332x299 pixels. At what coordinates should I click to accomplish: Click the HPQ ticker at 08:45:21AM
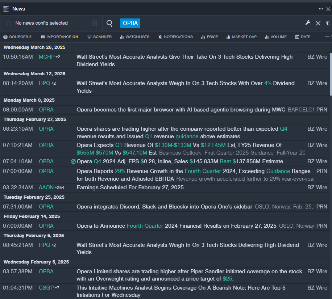point(45,245)
